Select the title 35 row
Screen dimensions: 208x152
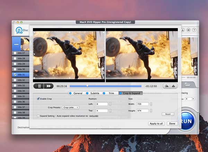(20, 96)
